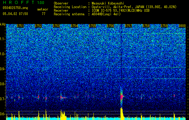Click the kHz axis unit label
Screen dimensions: 189x120
(3, 24)
